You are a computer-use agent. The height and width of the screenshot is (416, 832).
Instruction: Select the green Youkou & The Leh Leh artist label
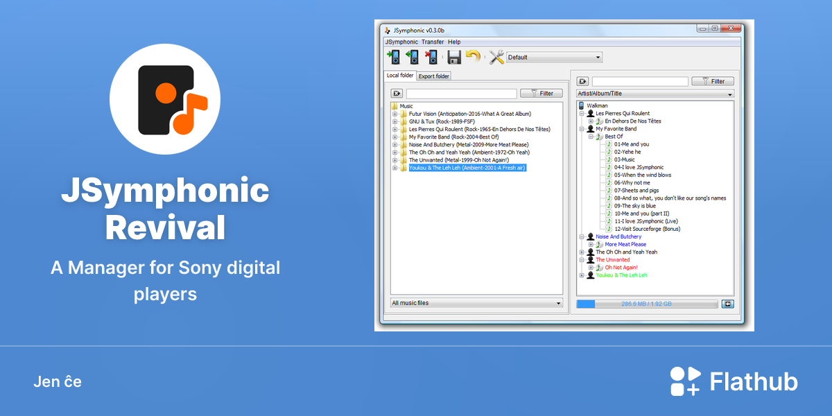[x=621, y=275]
